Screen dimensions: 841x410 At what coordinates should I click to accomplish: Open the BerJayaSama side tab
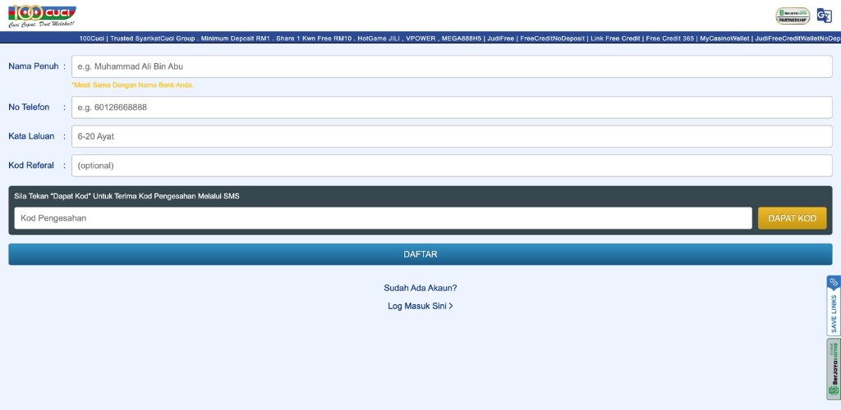[x=834, y=369]
